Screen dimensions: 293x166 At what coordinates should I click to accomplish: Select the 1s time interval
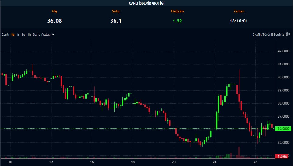click(13, 35)
